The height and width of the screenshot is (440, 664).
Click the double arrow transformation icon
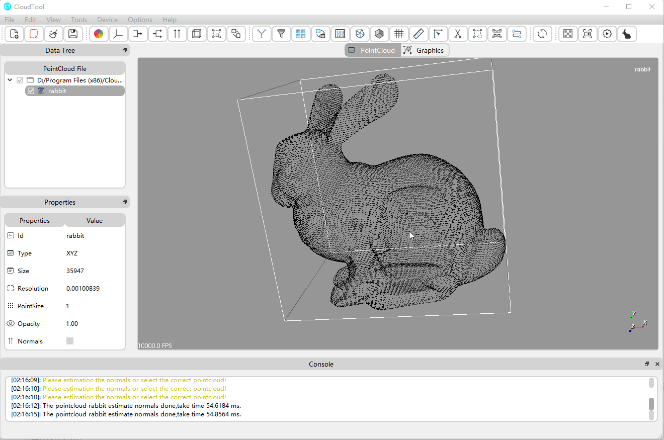[x=157, y=34]
